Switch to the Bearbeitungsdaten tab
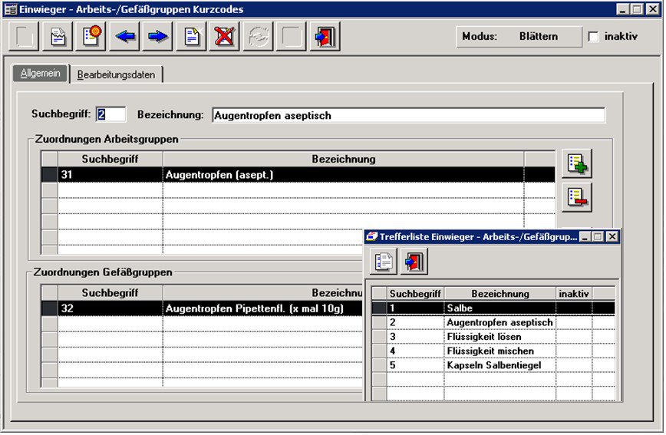The width and height of the screenshot is (666, 435). [116, 74]
